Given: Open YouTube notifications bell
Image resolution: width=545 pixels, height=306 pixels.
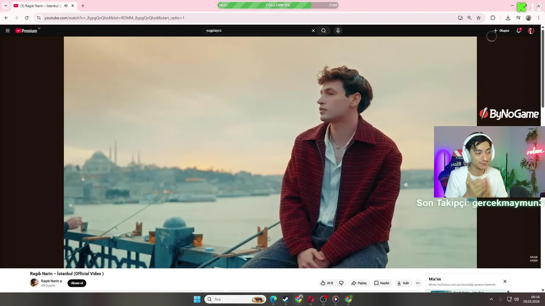Looking at the screenshot, I should coord(519,31).
